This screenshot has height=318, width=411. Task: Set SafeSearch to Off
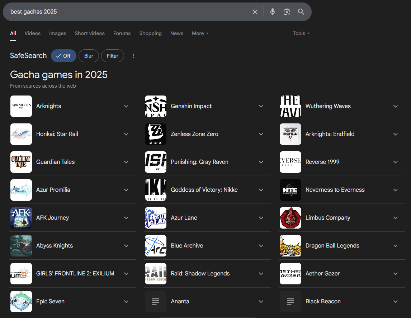(63, 56)
